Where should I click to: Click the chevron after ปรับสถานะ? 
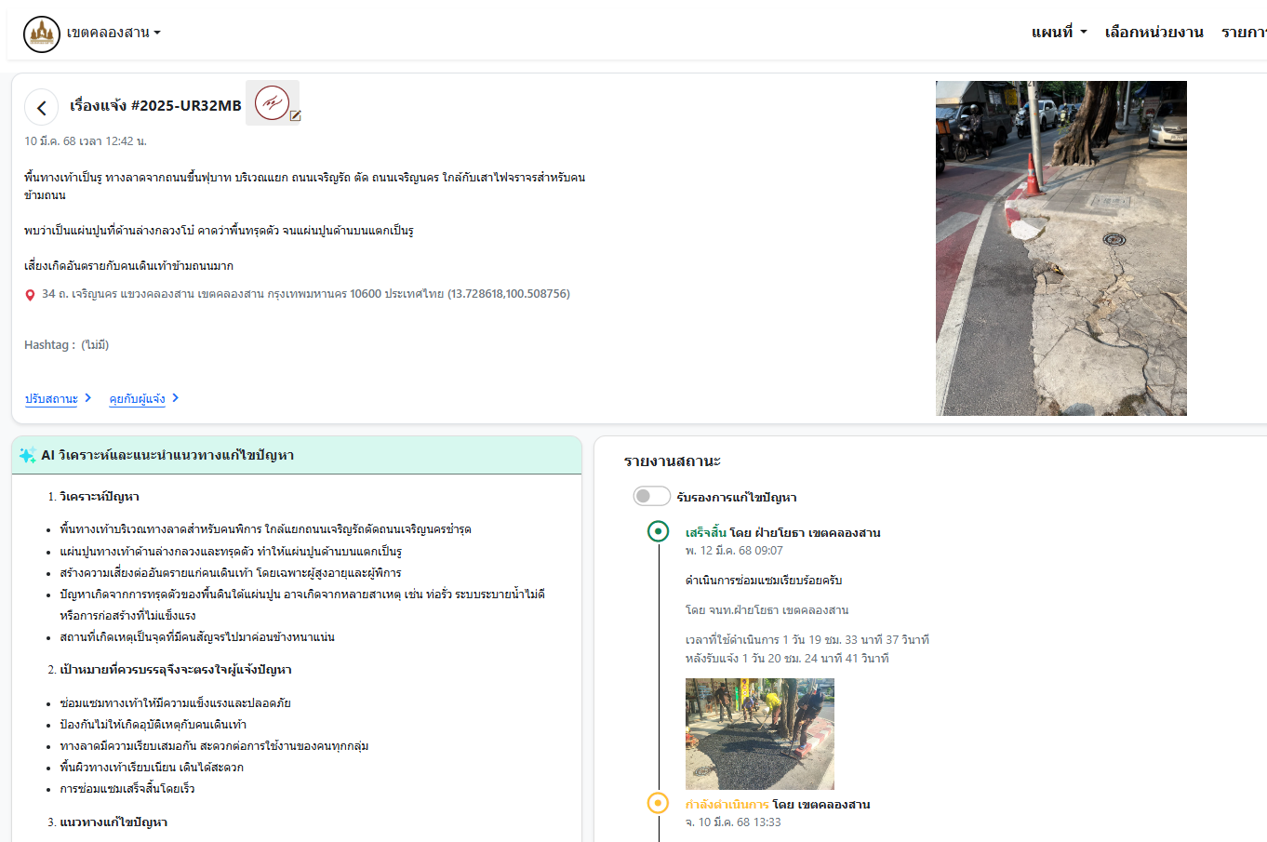87,398
